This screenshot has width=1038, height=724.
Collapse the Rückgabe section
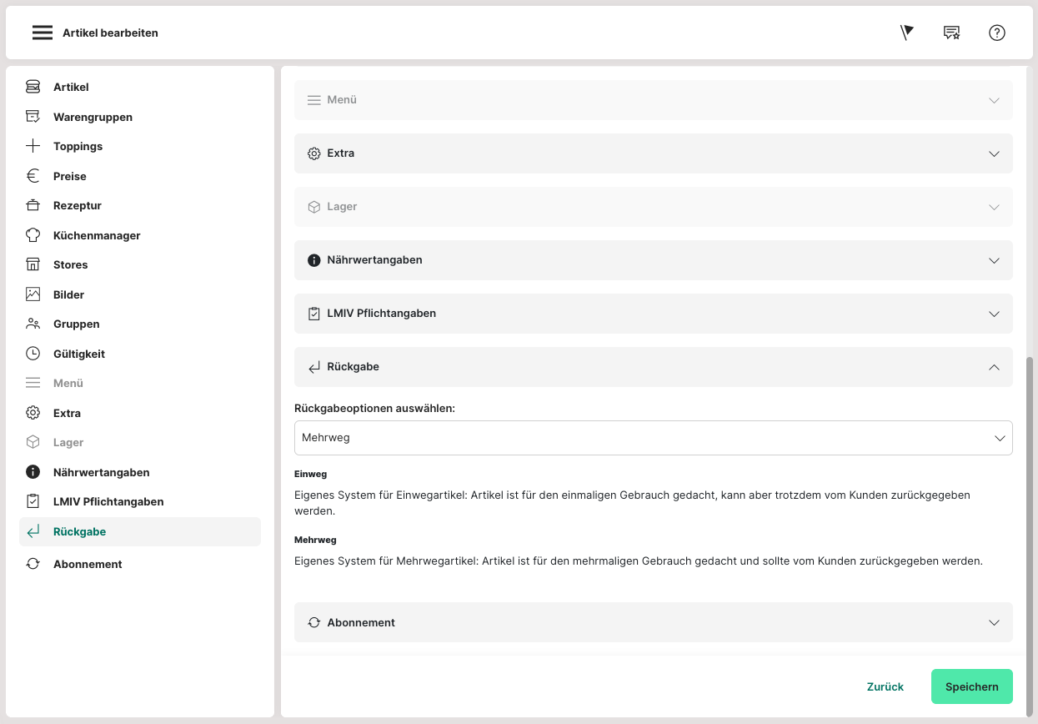coord(994,367)
